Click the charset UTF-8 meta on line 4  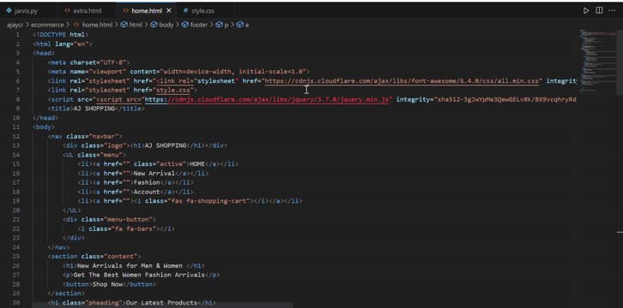pyautogui.click(x=88, y=62)
